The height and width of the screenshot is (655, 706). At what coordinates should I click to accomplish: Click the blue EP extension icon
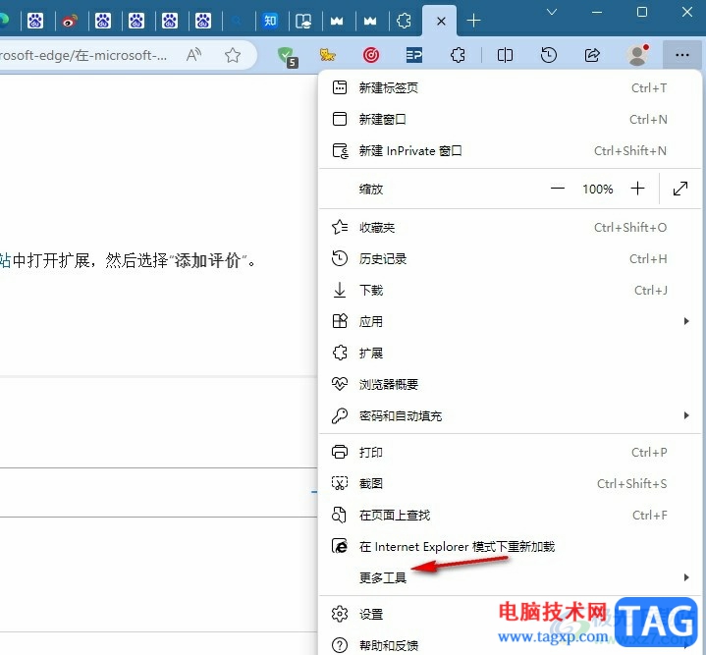click(413, 55)
